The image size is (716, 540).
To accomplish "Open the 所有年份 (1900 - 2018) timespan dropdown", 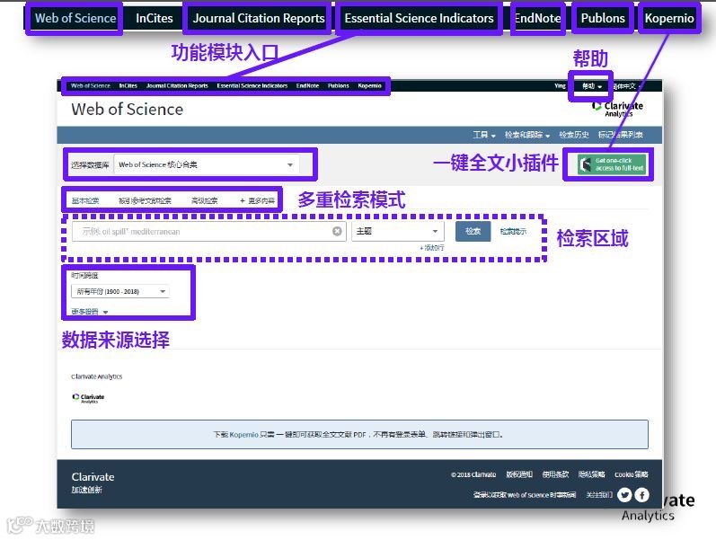I will tap(120, 291).
